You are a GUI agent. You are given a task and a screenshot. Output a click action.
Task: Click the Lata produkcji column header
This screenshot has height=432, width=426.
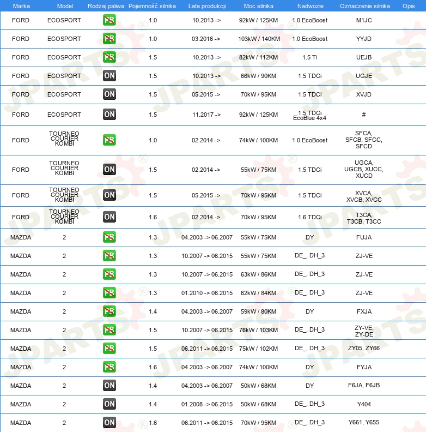click(207, 6)
